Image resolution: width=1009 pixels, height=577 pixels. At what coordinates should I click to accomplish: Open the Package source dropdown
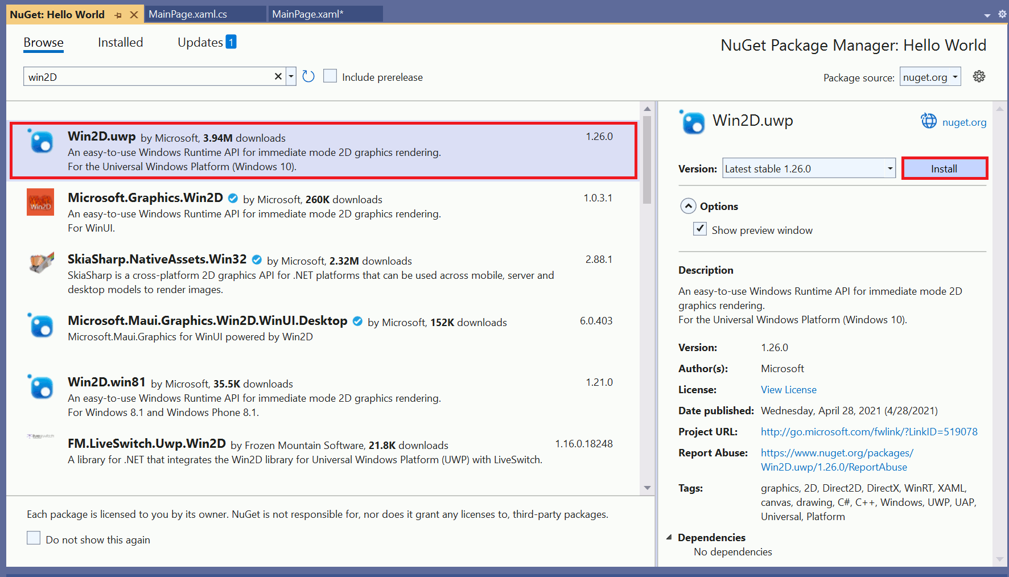[955, 76]
